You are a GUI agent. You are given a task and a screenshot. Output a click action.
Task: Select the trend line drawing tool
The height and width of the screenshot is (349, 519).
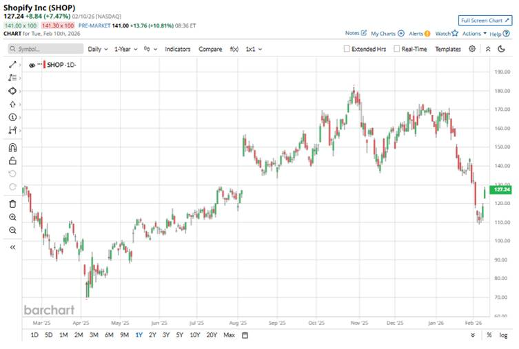pos(12,65)
